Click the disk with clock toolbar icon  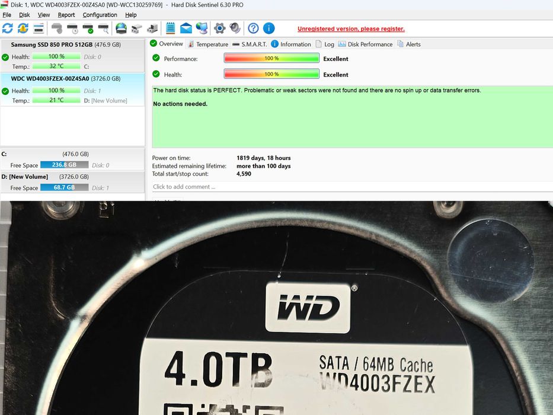[x=72, y=28]
